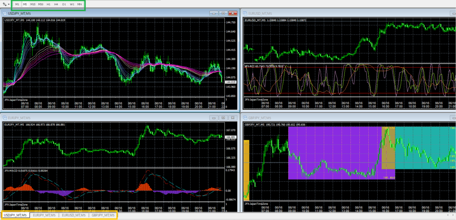Click the chart icon in the USDJPY_MT,M5 title bar
The height and width of the screenshot is (220, 456).
pos(4,13)
